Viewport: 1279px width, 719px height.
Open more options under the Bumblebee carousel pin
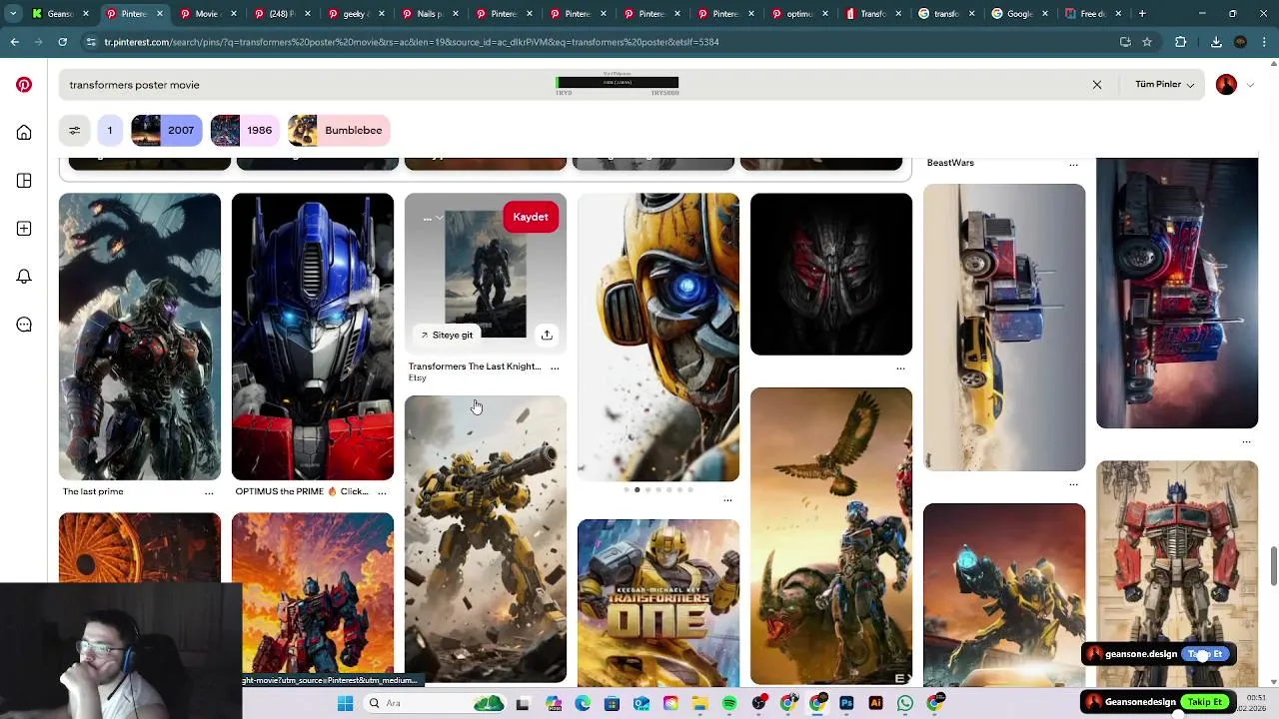(727, 499)
